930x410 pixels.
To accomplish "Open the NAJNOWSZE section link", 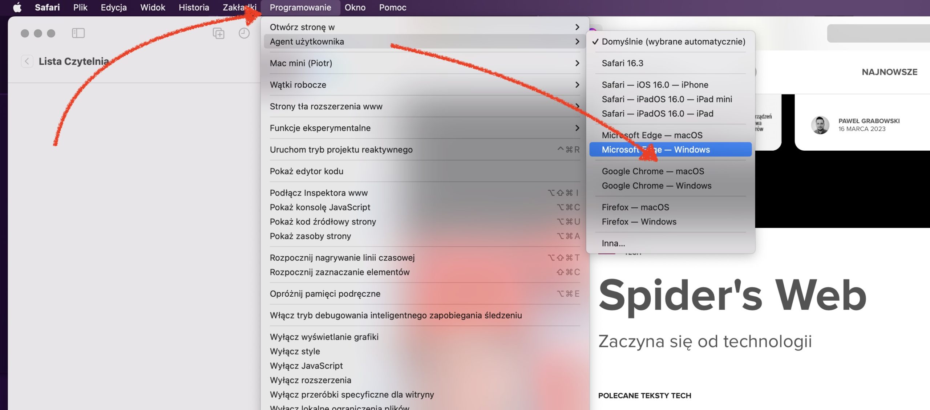I will (889, 72).
